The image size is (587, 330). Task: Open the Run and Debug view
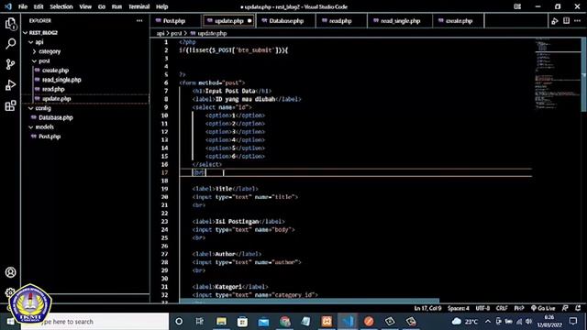point(10,85)
